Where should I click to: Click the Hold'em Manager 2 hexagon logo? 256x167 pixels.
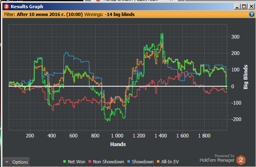click(241, 160)
